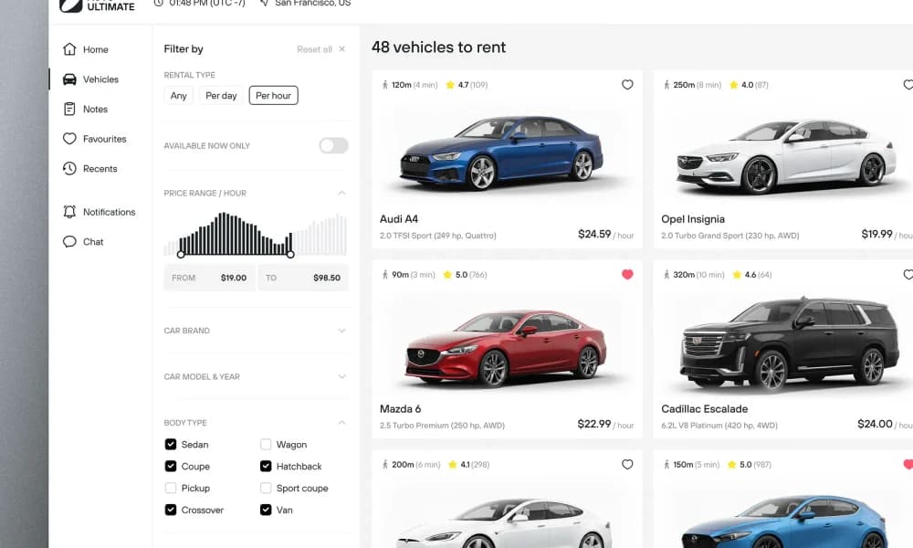Click the location icon beside San Francisco

point(265,3)
